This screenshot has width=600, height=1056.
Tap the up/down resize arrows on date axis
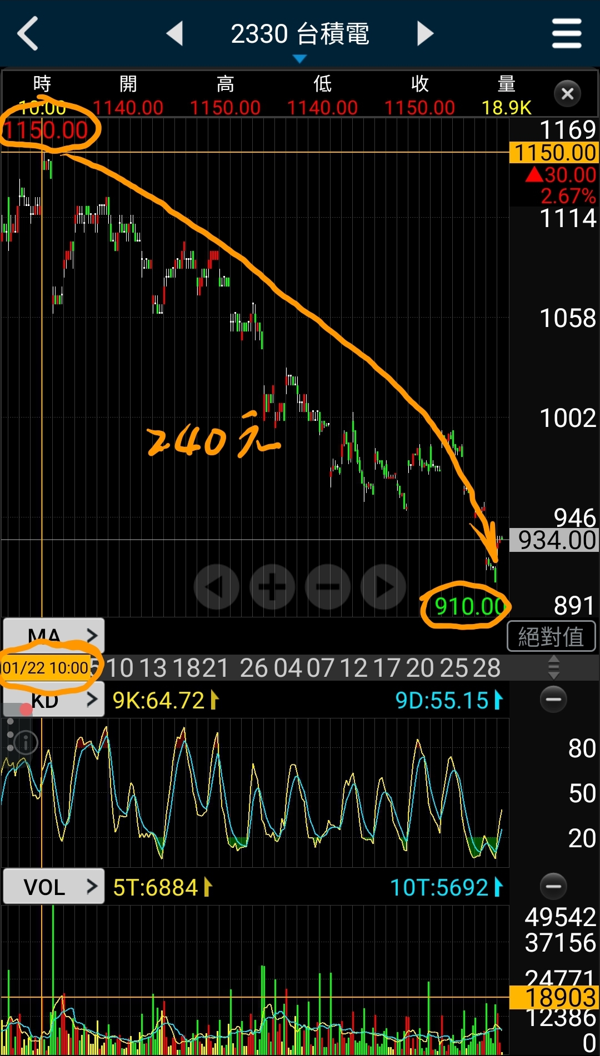coord(553,667)
